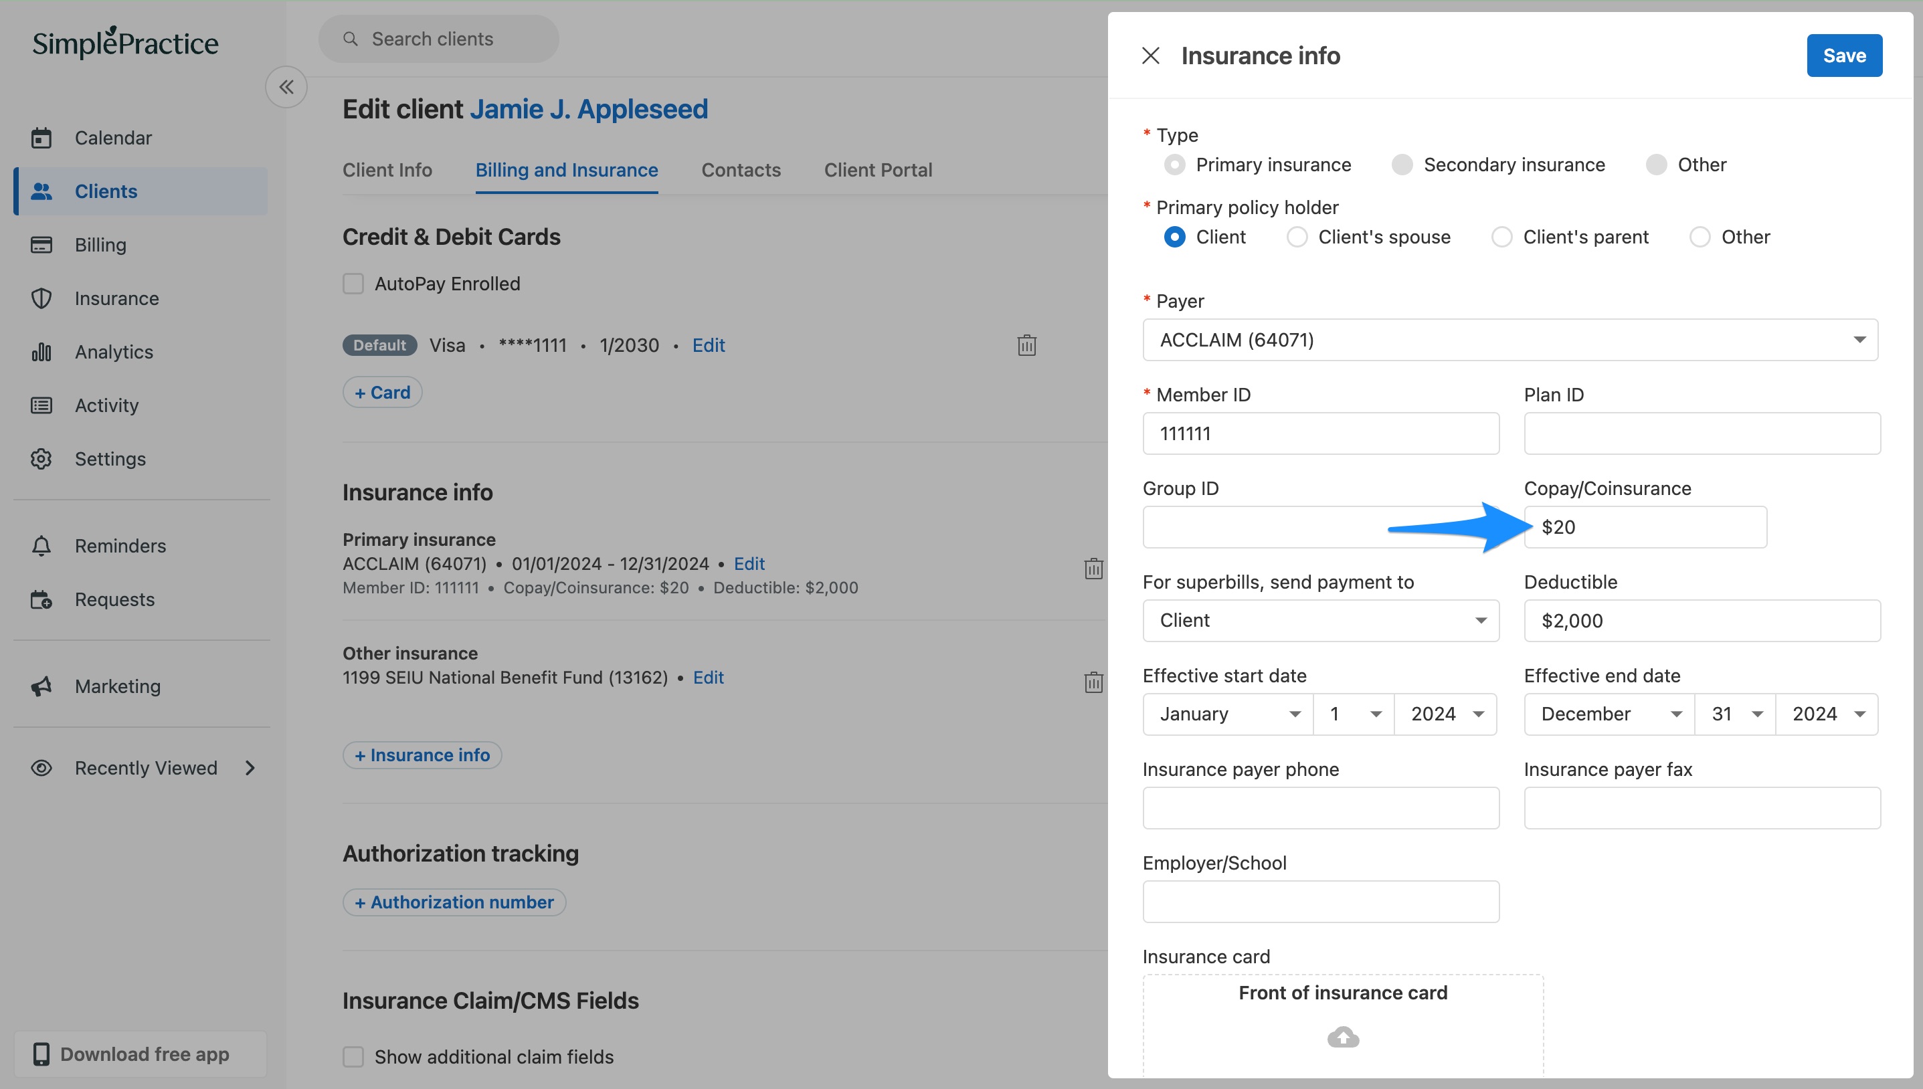Edit the 1199 SEIU other insurance
Viewport: 1923px width, 1089px height.
click(709, 677)
